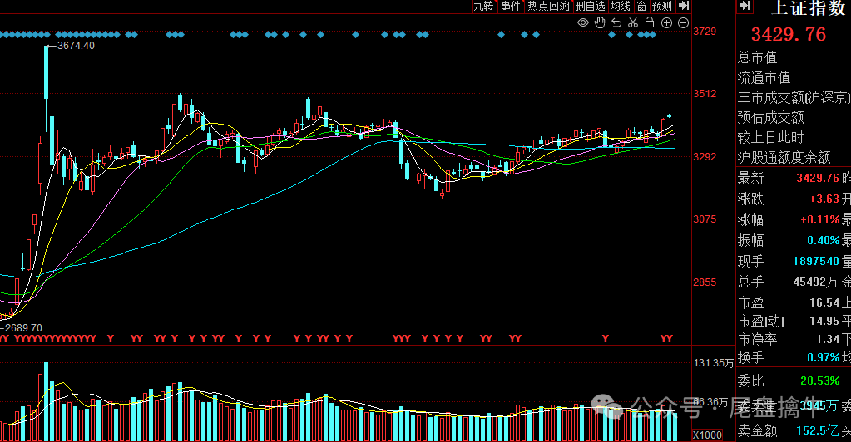The height and width of the screenshot is (442, 851).
Task: Click the 删自选 button
Action: click(x=590, y=6)
